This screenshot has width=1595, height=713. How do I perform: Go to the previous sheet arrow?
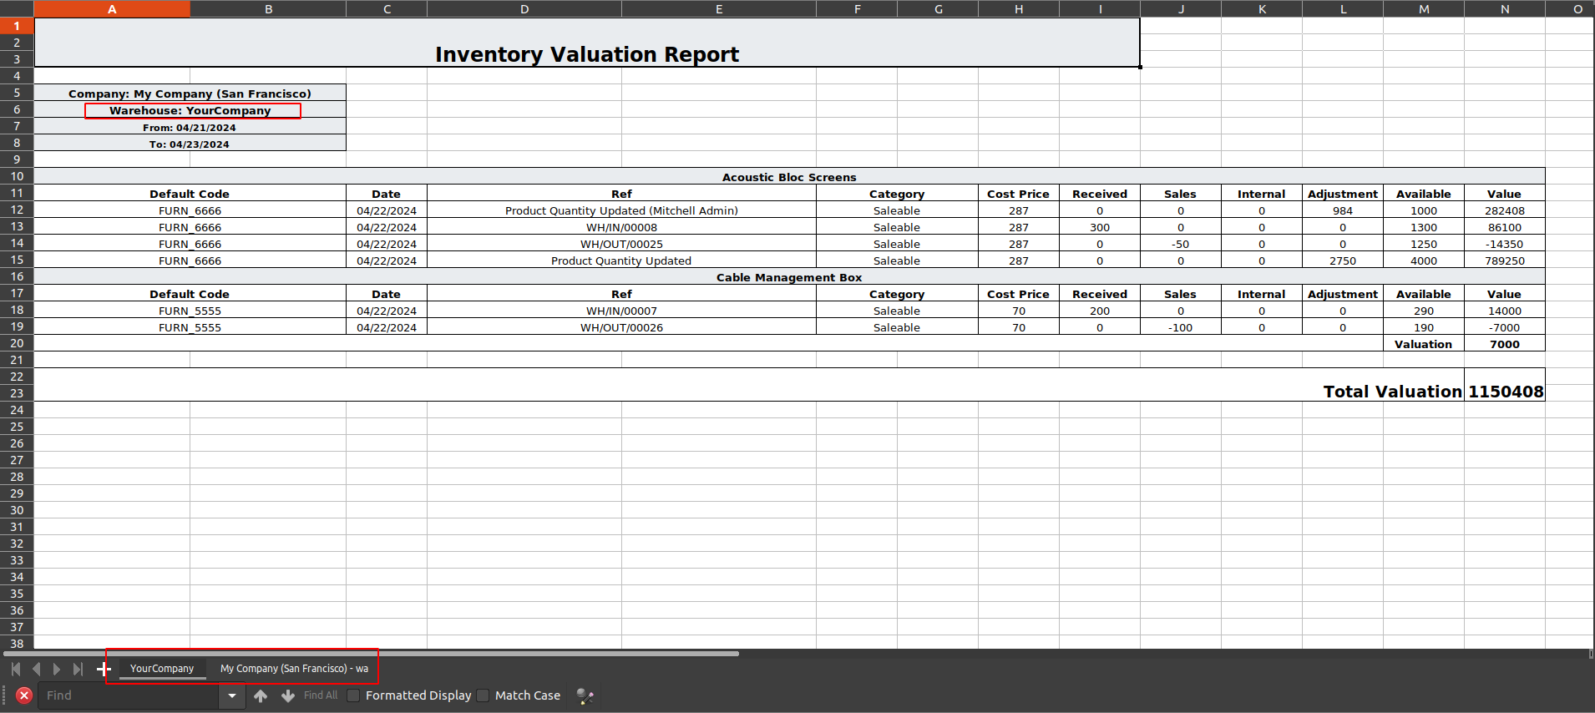[x=37, y=669]
